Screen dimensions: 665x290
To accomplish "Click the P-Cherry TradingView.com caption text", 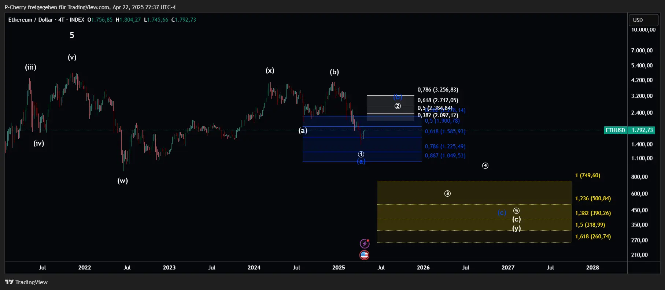I will tap(90, 7).
